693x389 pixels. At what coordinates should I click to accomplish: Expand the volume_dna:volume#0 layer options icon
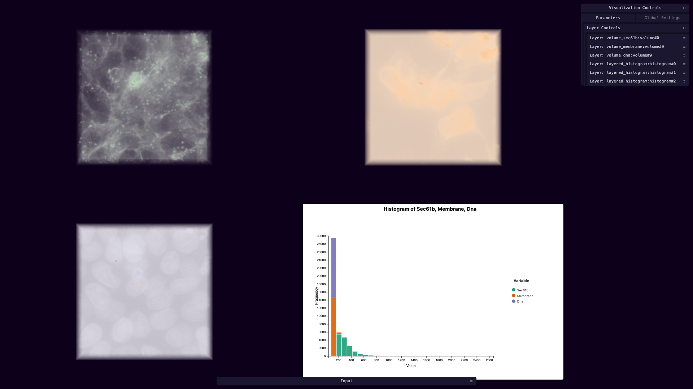[x=684, y=55]
